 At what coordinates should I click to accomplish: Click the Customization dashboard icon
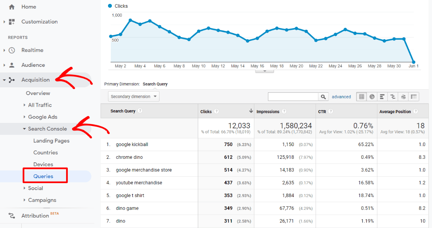point(12,22)
